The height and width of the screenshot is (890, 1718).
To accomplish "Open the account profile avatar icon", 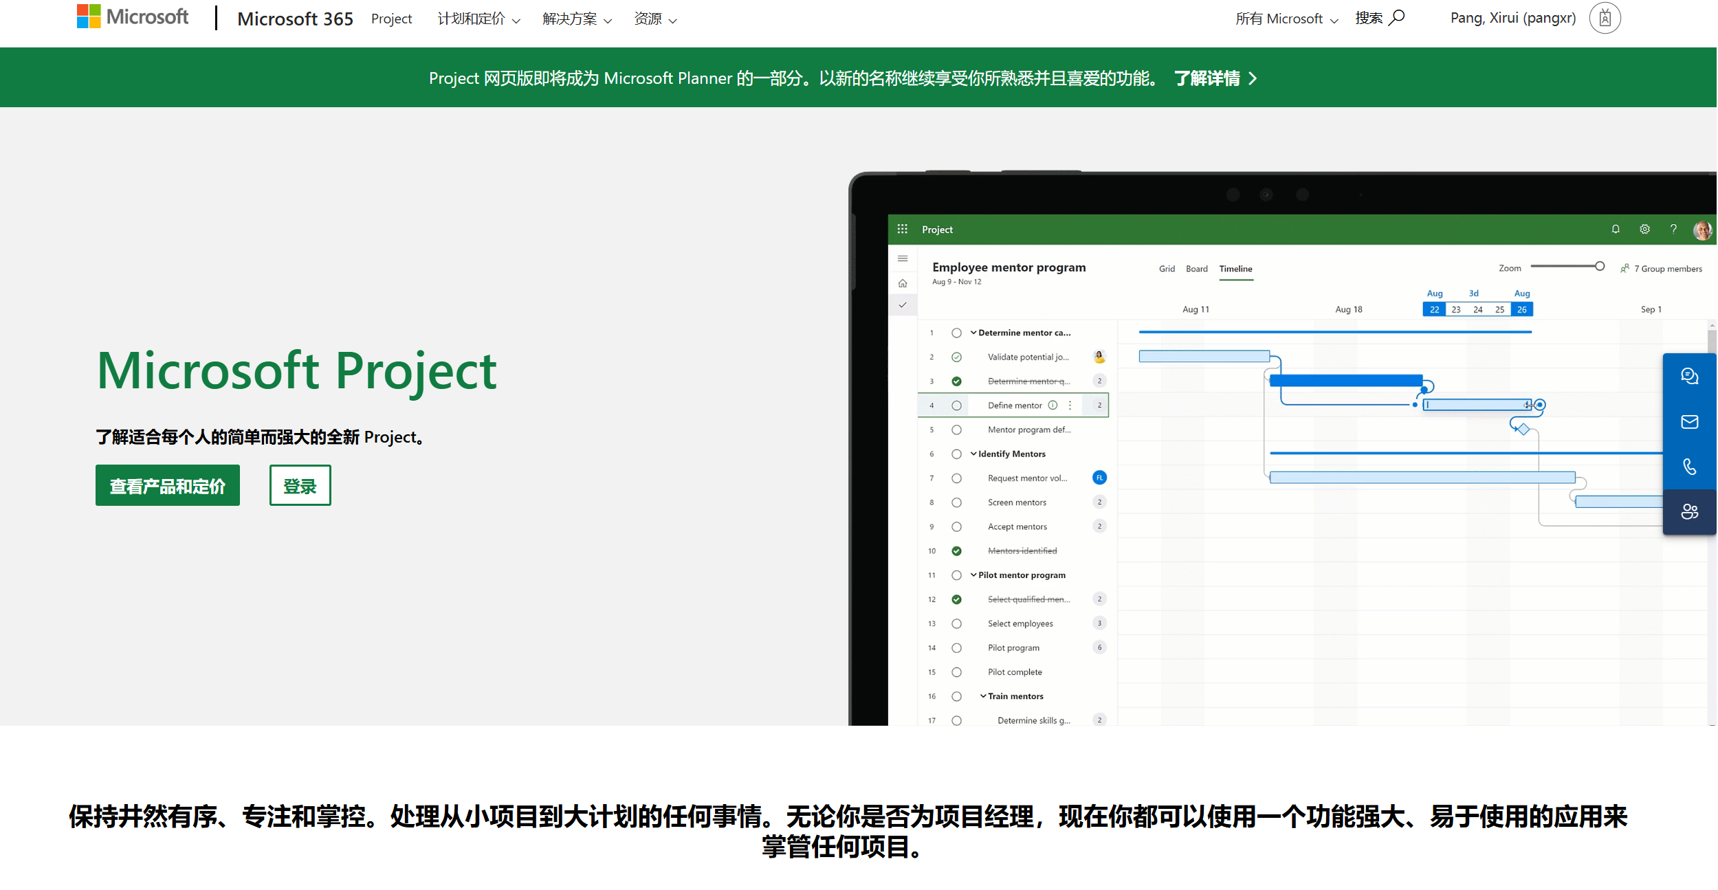I will coord(1605,18).
